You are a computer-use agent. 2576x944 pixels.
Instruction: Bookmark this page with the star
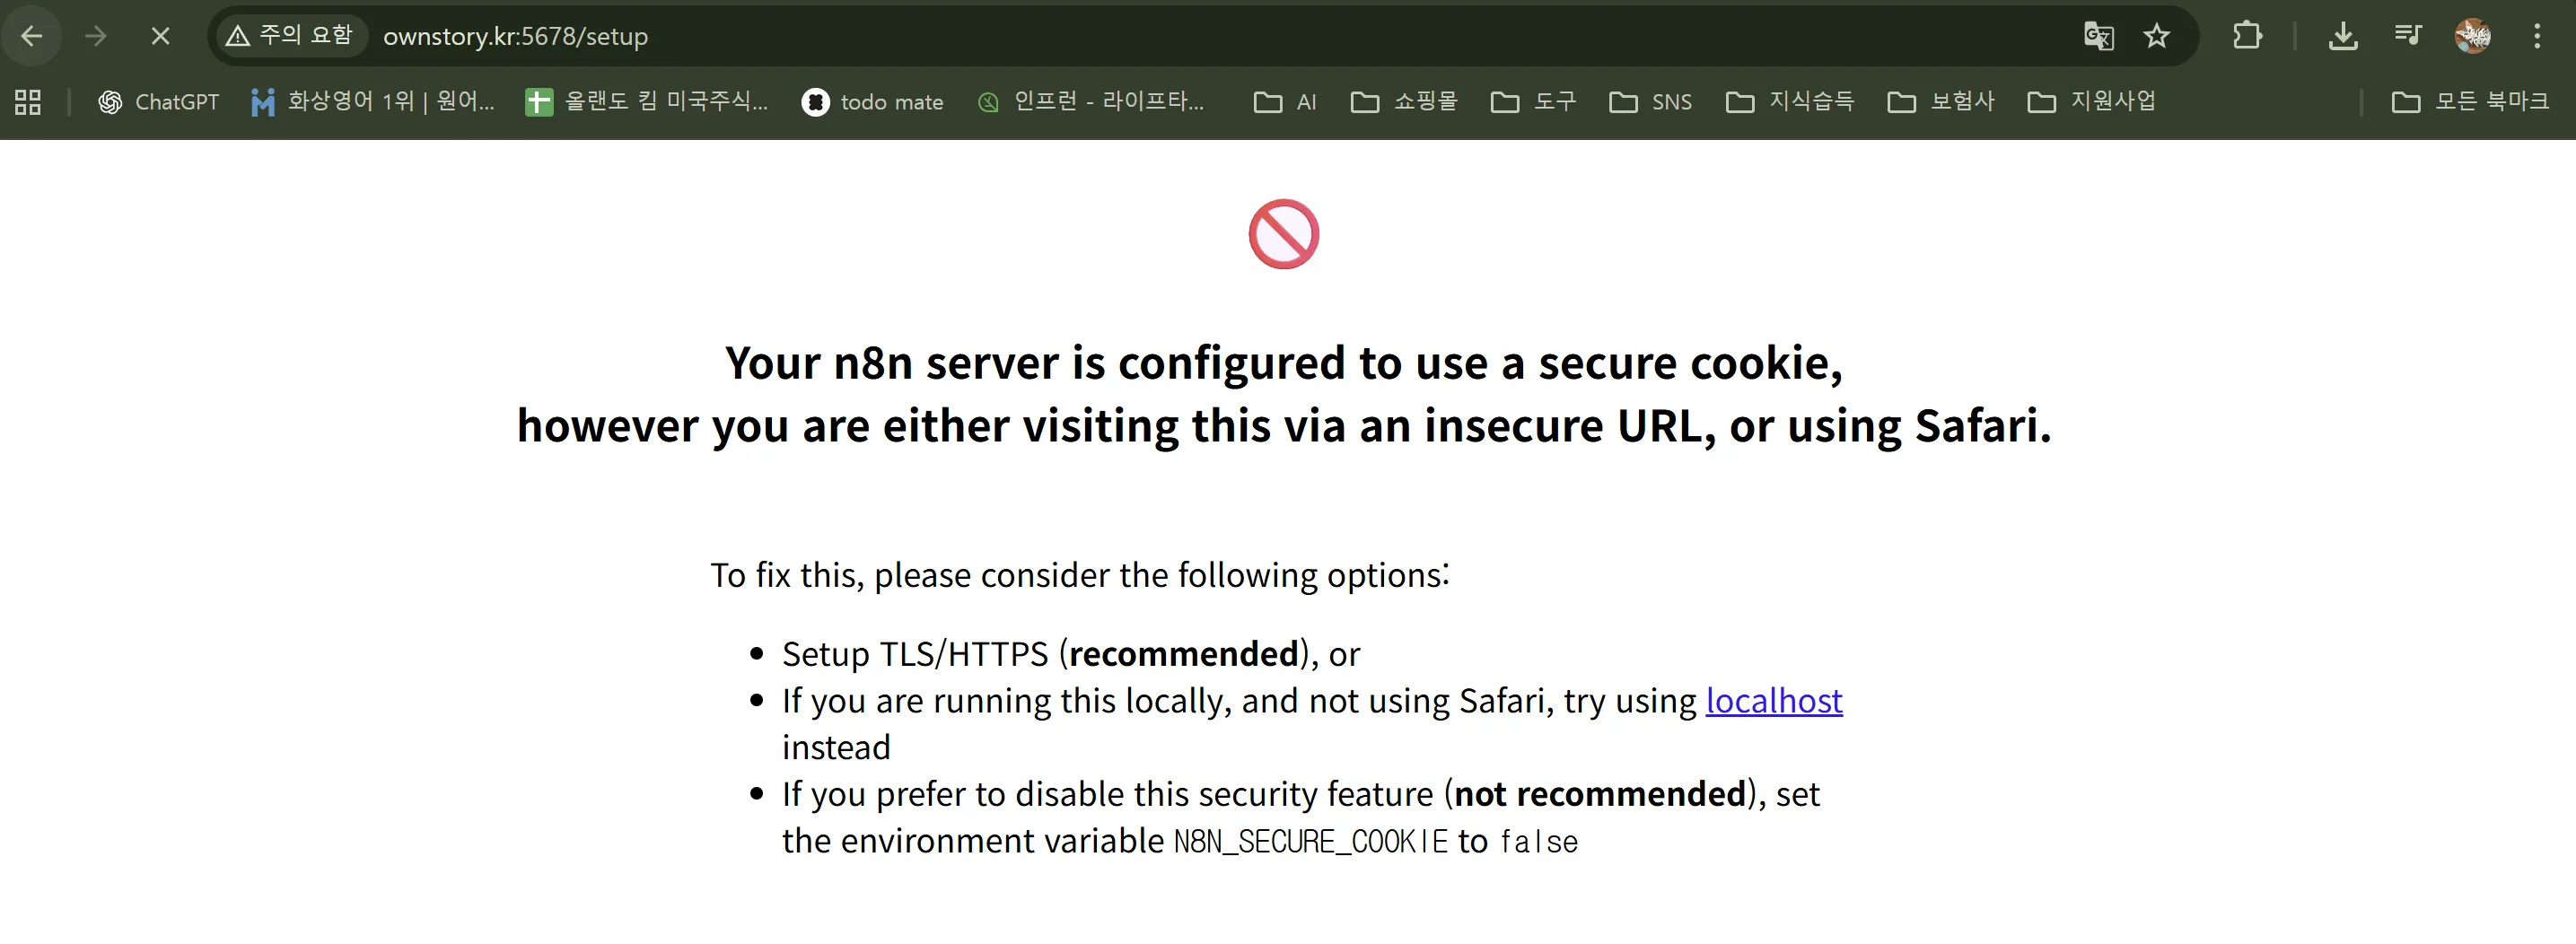(2156, 37)
